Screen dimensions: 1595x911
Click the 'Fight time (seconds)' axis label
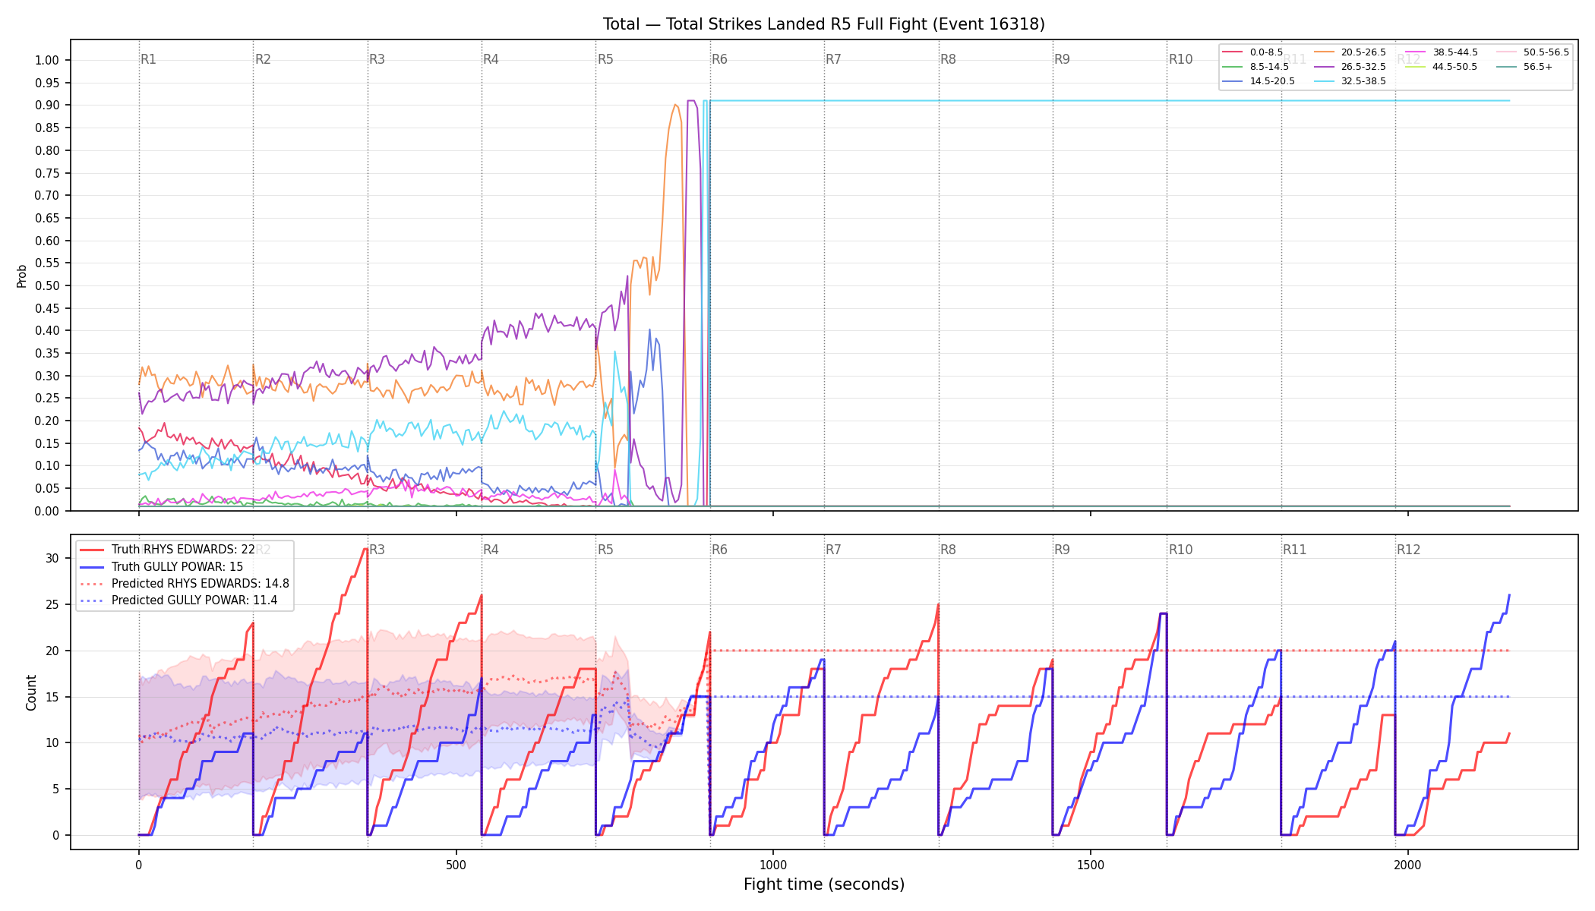tap(824, 884)
